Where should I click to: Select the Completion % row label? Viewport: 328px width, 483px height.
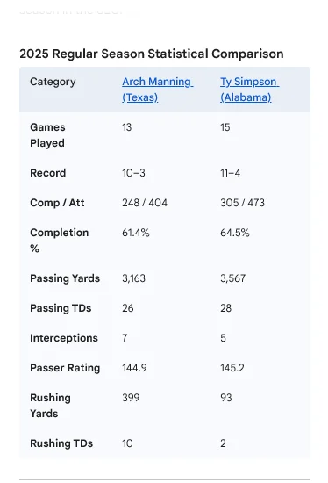click(x=60, y=241)
